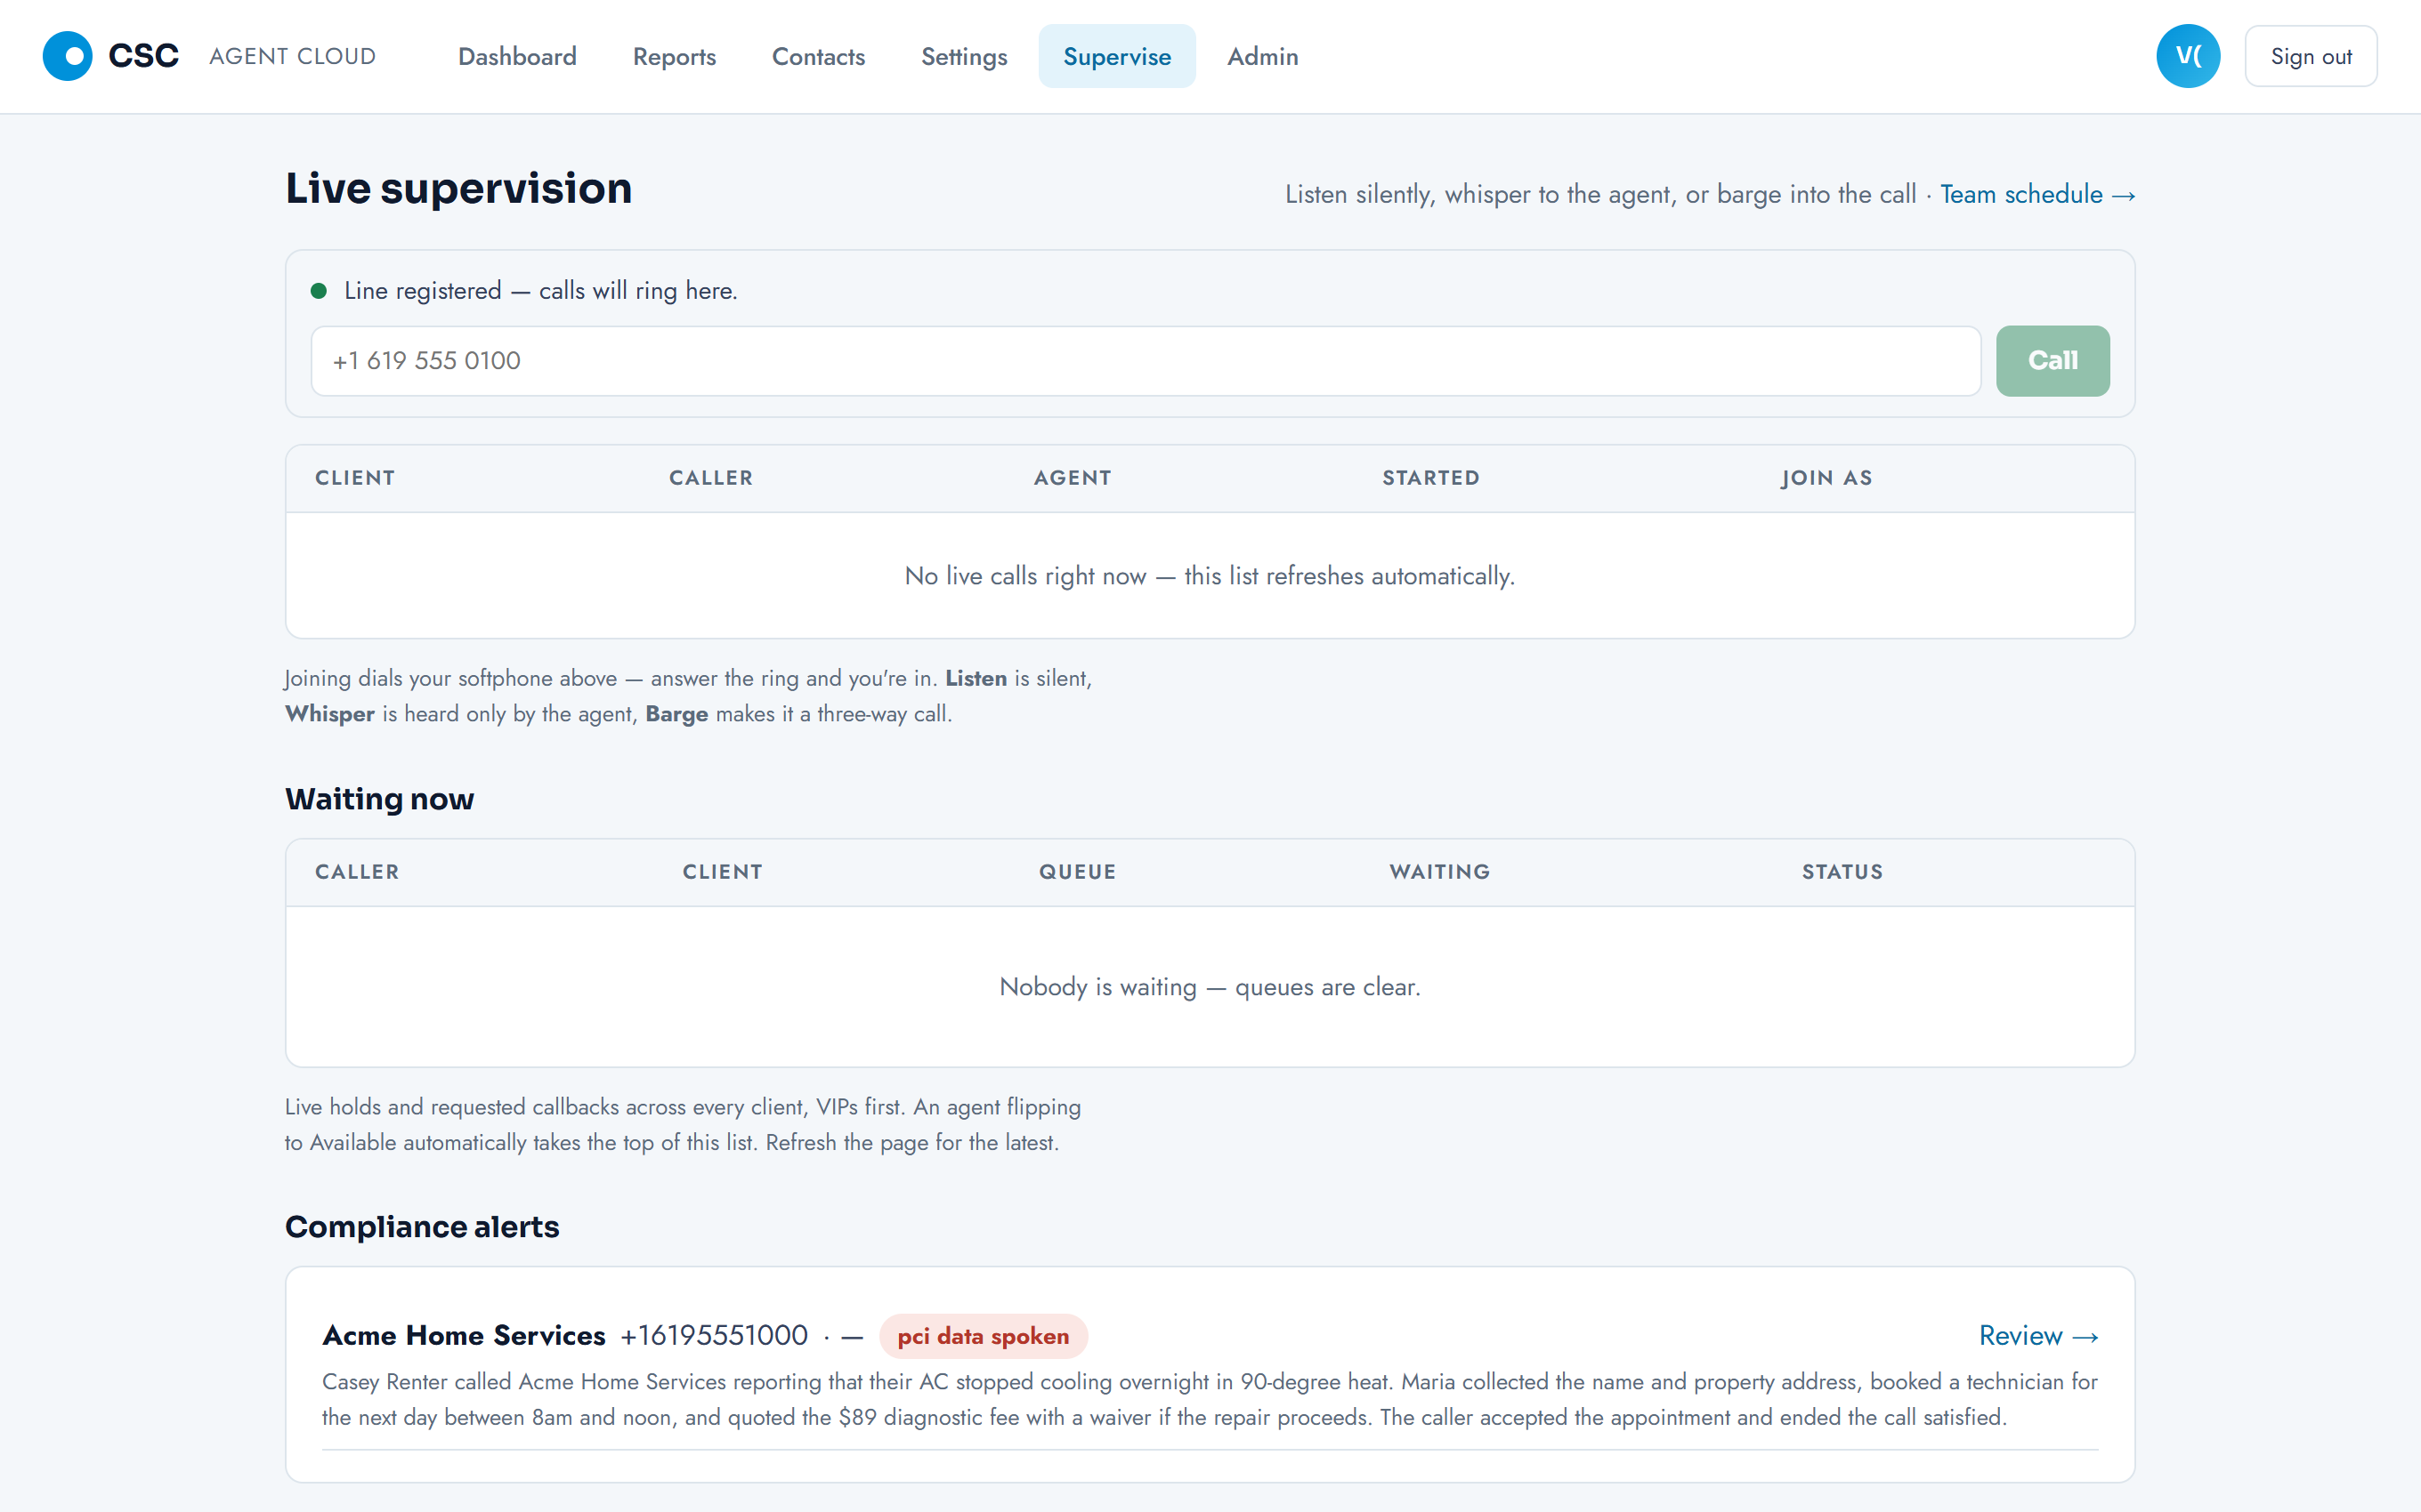Click the 'Line registered' status text

(540, 290)
